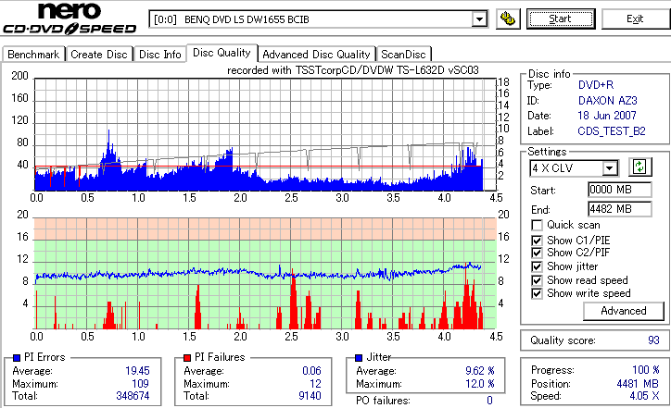This screenshot has height=408, width=671.
Task: Click the PI Failures jitter graph area
Action: point(265,273)
